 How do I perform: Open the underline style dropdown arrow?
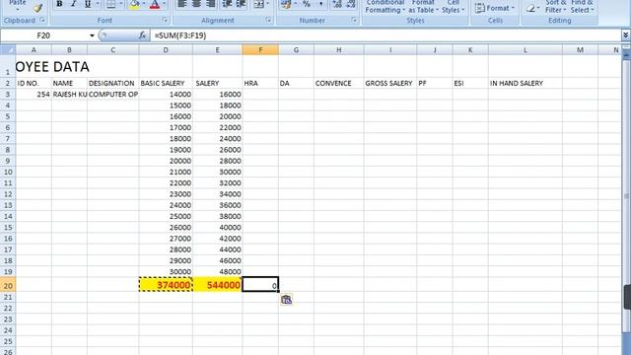pos(98,4)
